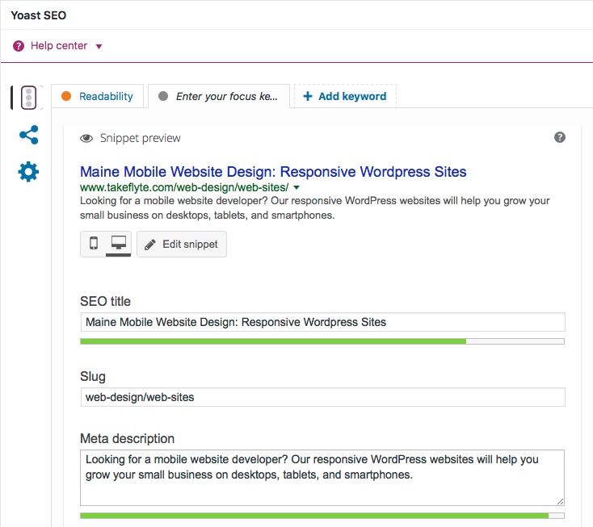The width and height of the screenshot is (593, 527).
Task: Click the green takeflyte.com URL
Action: (x=184, y=187)
